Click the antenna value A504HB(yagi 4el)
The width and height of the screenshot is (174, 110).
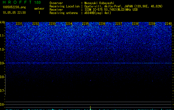[98, 13]
